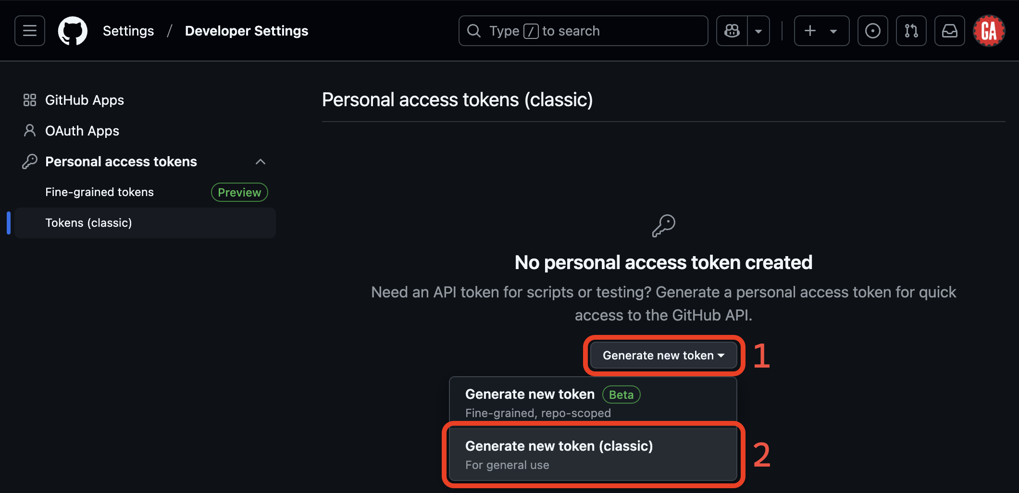Open the hamburger navigation menu
1019x493 pixels.
[x=29, y=31]
